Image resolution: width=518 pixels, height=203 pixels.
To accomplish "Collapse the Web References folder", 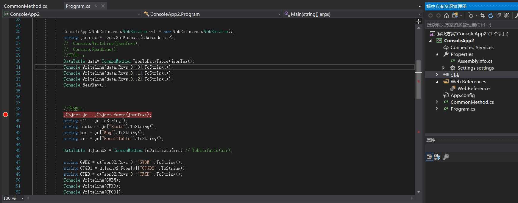I will click(x=437, y=82).
